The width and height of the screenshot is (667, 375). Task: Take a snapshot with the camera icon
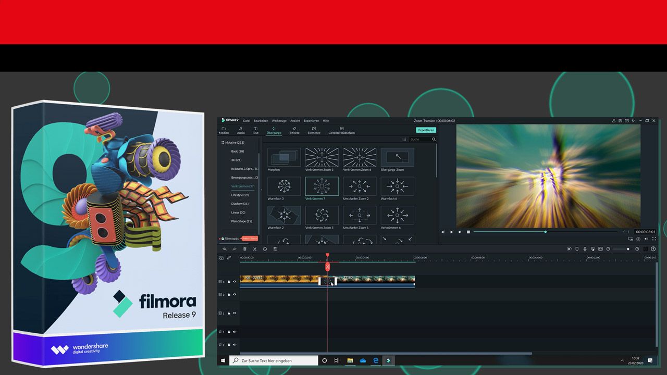click(638, 239)
